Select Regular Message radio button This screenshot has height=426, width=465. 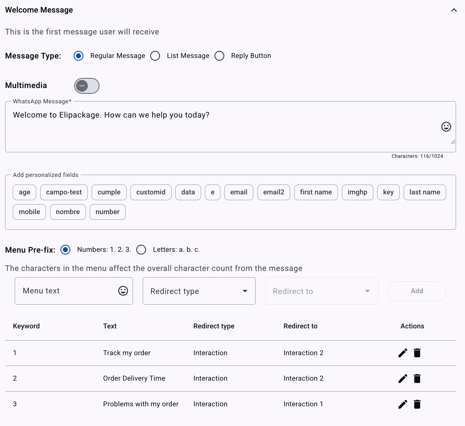point(79,56)
